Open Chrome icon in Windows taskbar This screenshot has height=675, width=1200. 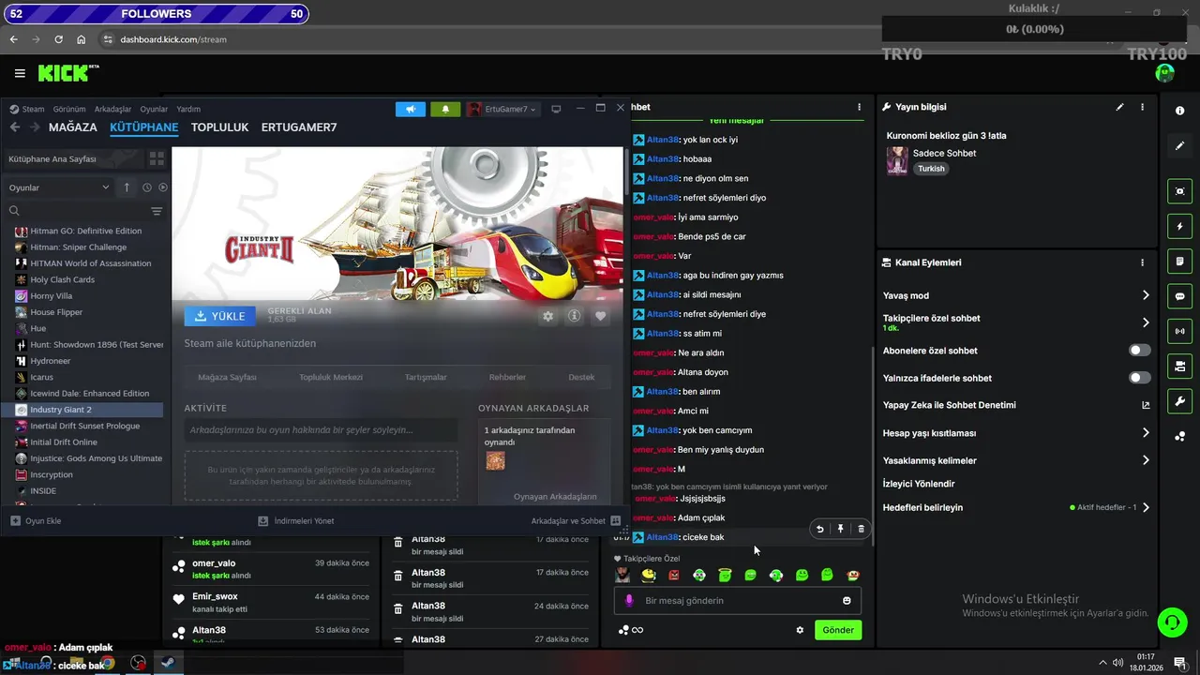coord(107,663)
